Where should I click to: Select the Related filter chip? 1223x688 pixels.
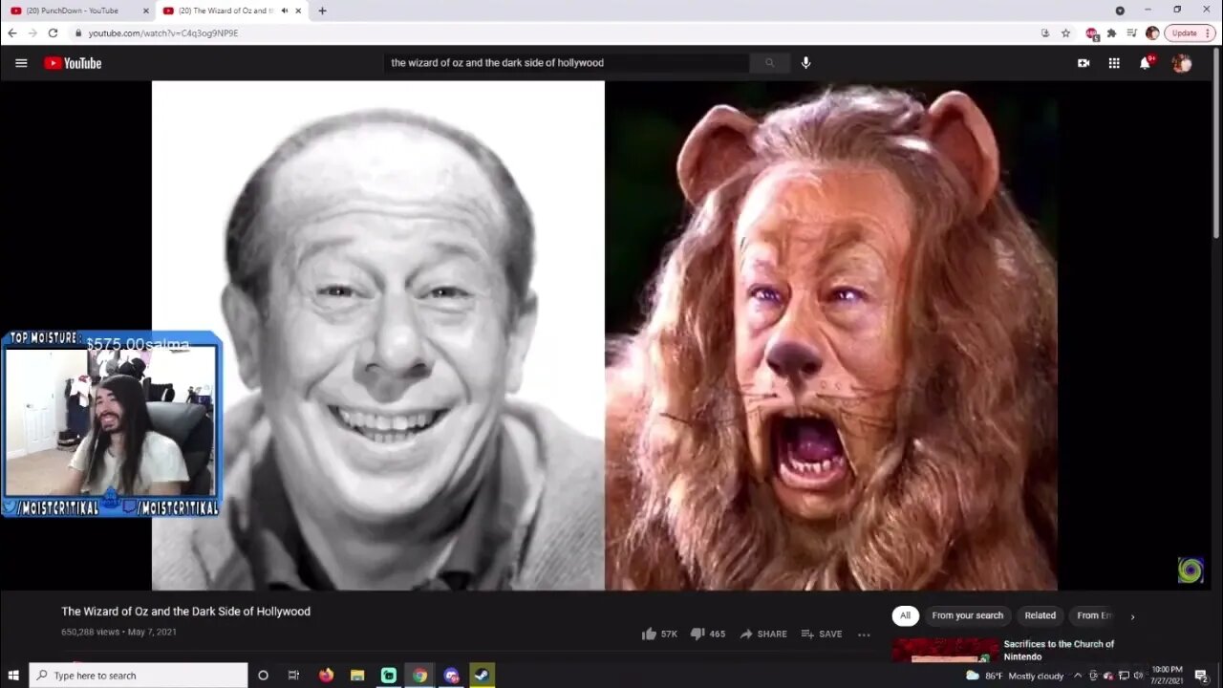click(1040, 615)
